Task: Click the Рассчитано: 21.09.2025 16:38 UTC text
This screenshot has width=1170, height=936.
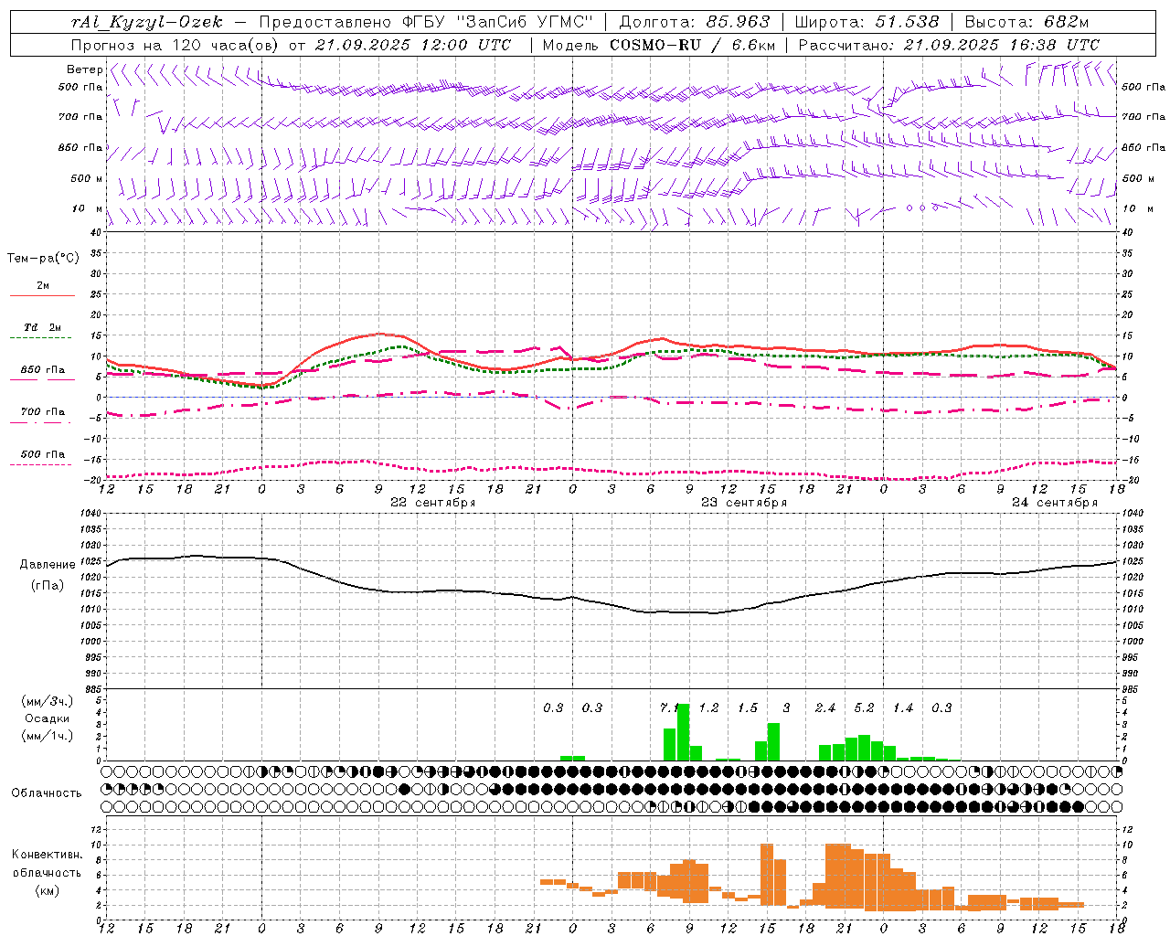Action: point(949,45)
